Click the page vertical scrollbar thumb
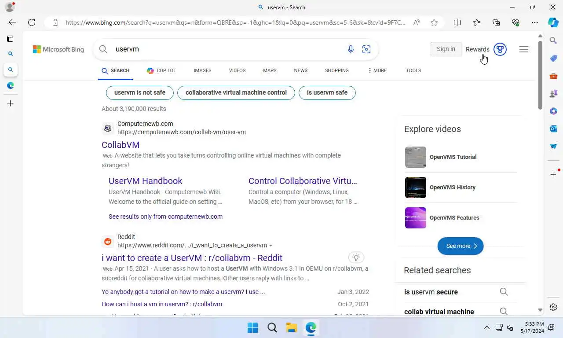563x338 pixels. click(540, 75)
